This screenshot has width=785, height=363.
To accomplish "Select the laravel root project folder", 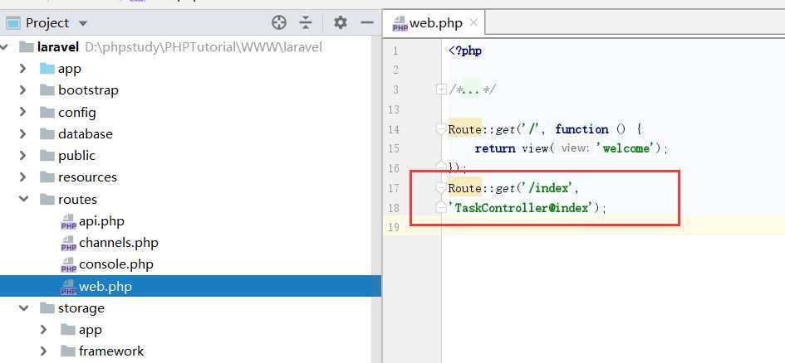I will click(x=58, y=47).
